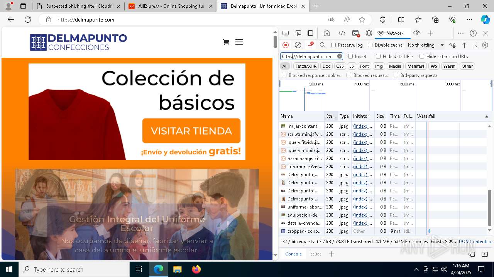Open the Performance gauge panel
The width and height of the screenshot is (494, 277).
(417, 33)
